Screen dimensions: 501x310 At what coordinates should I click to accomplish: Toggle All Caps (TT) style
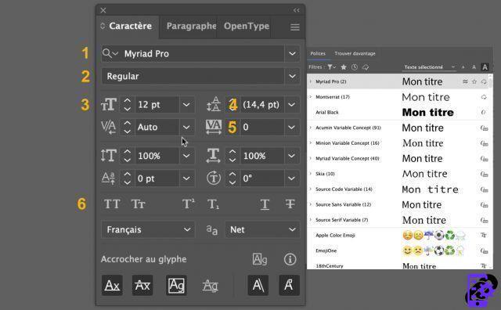click(x=112, y=204)
